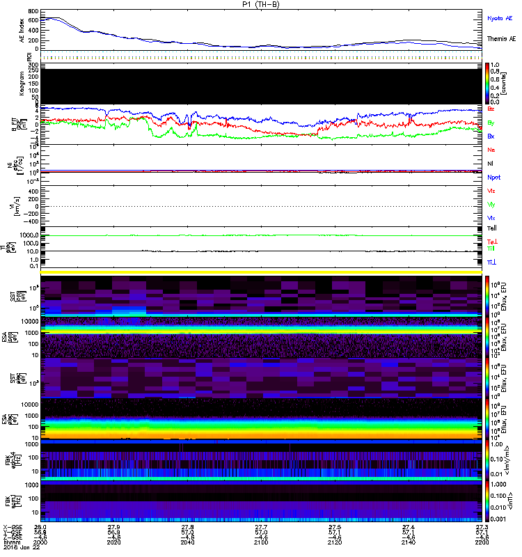The width and height of the screenshot is (522, 557).
Task: Toggle the red Bz legend entry
Action: point(491,109)
